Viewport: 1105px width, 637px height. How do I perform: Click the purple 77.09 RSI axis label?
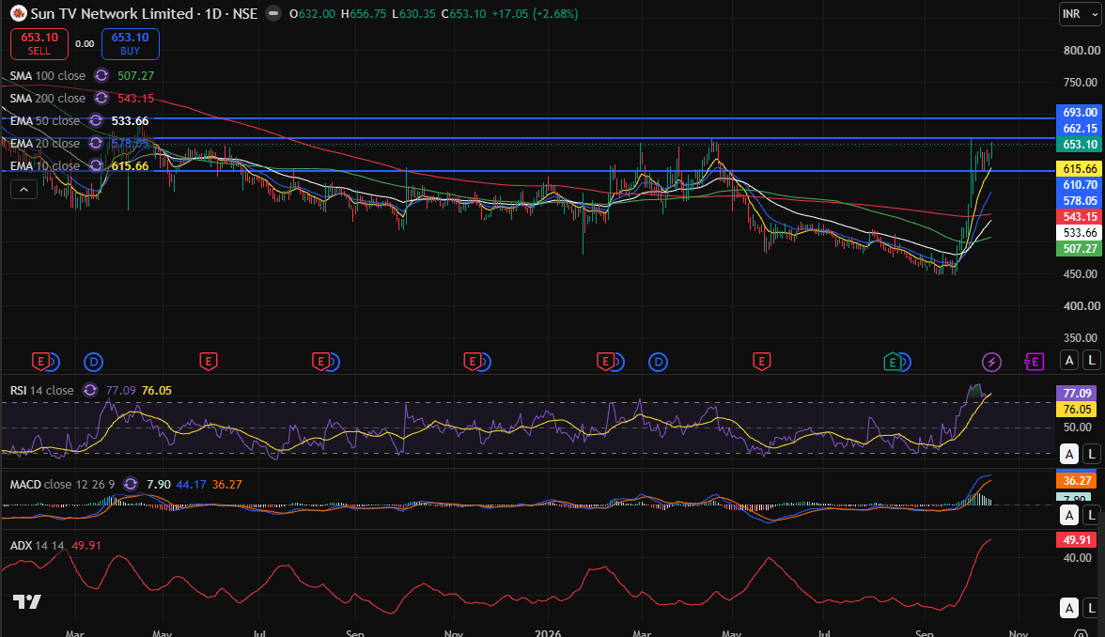point(1077,393)
